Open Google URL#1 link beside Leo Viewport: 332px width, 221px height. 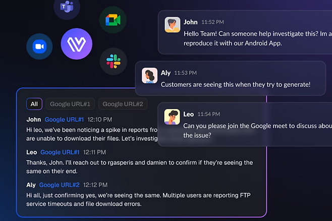[60, 152]
